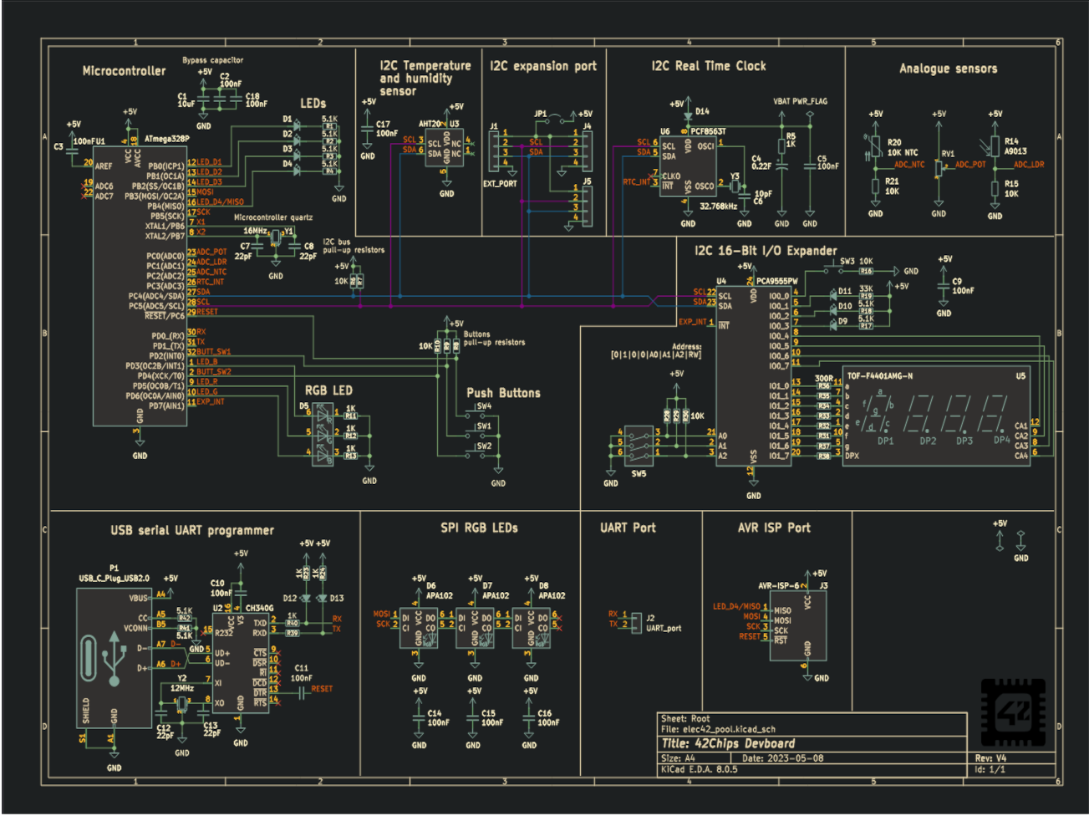Select the 'Bypass capacitor' note text

[213, 60]
